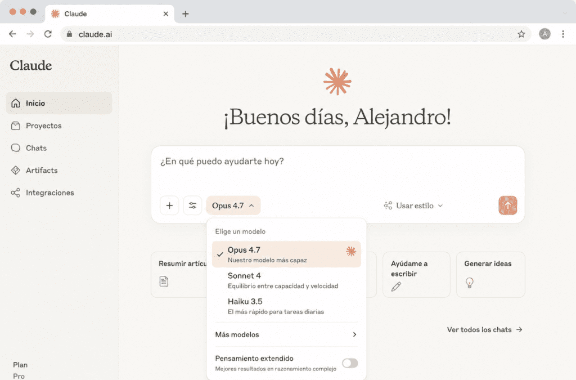Click the Resumir artículo suggestion card
Viewport: 576px width, 380px height.
tap(179, 275)
